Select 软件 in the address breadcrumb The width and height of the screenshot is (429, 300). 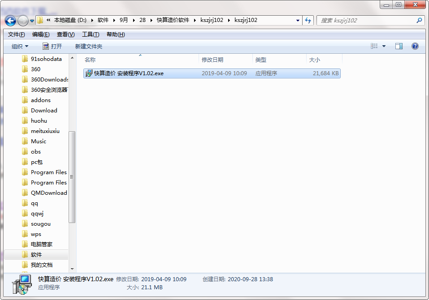(x=103, y=20)
